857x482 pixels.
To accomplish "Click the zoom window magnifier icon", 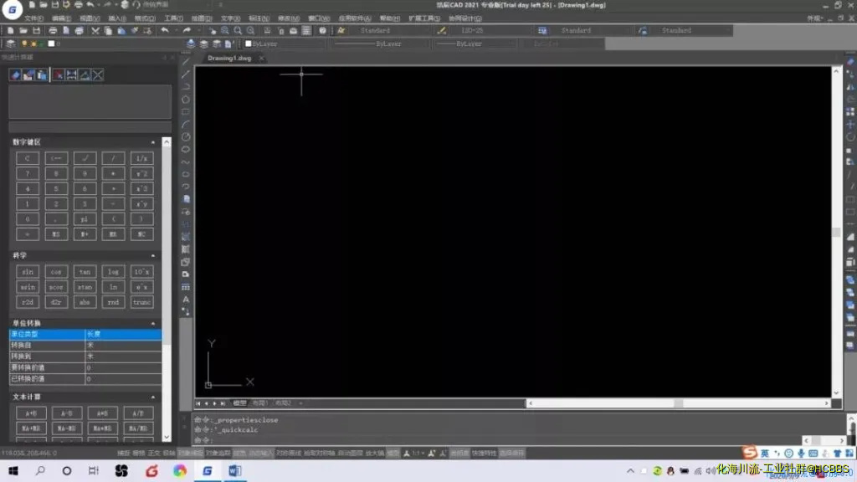I will pos(225,31).
